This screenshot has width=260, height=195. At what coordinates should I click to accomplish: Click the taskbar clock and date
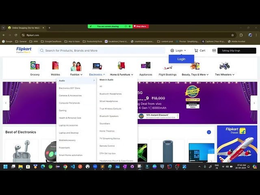(241, 167)
